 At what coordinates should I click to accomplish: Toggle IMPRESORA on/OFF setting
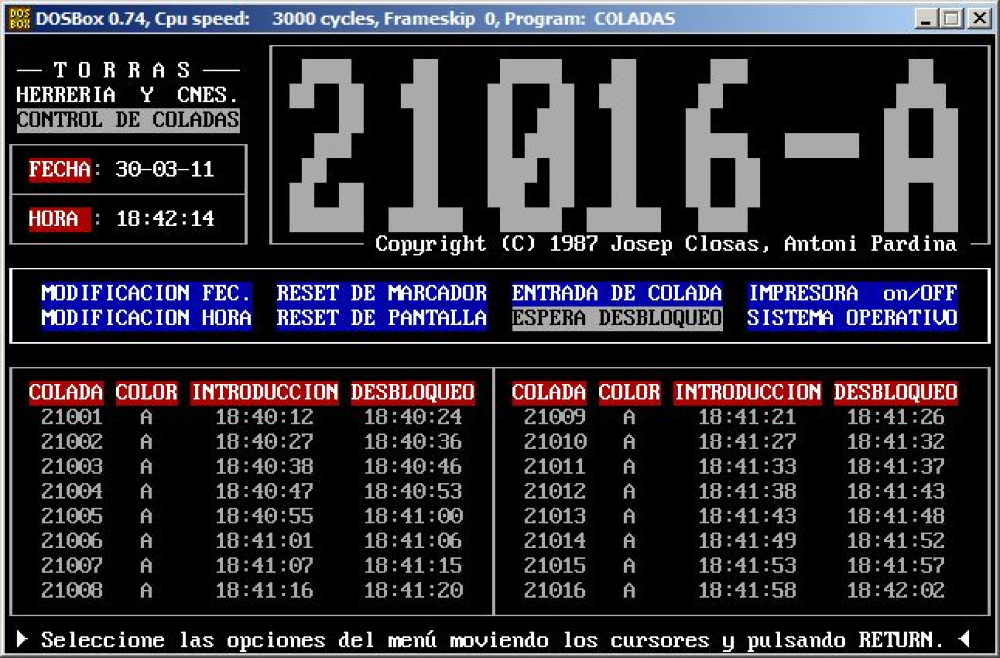[x=852, y=293]
